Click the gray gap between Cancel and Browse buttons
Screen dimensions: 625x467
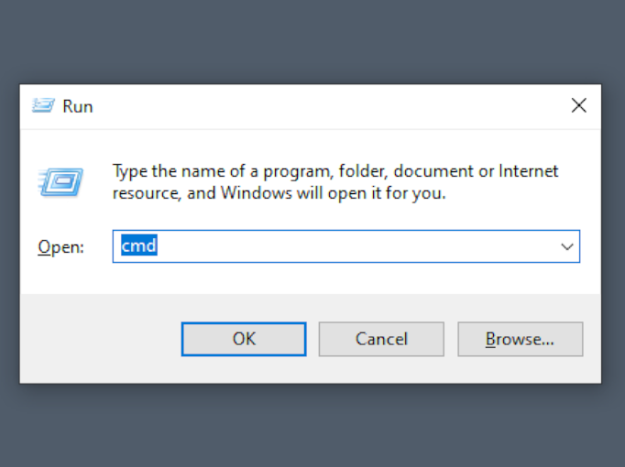[451, 339]
